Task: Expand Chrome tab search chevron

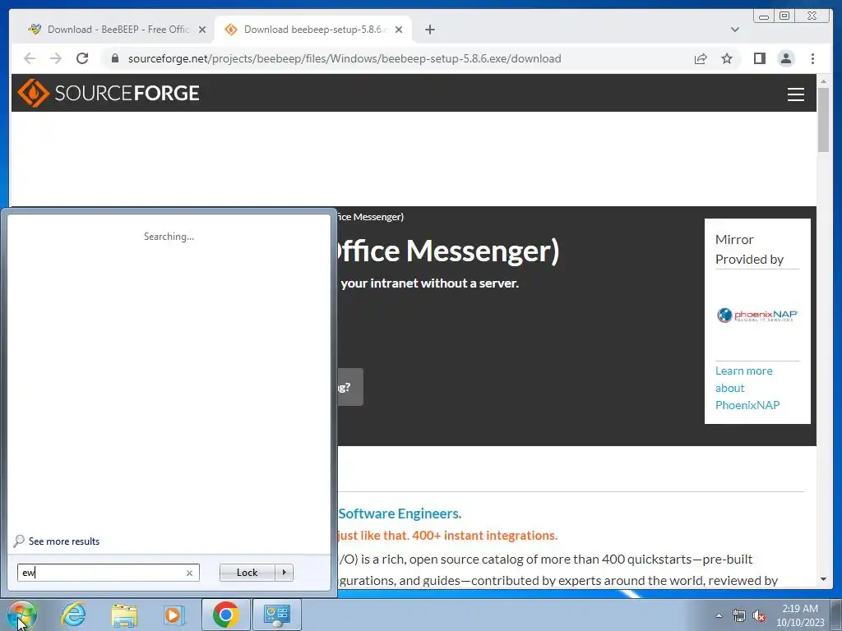Action: click(734, 30)
